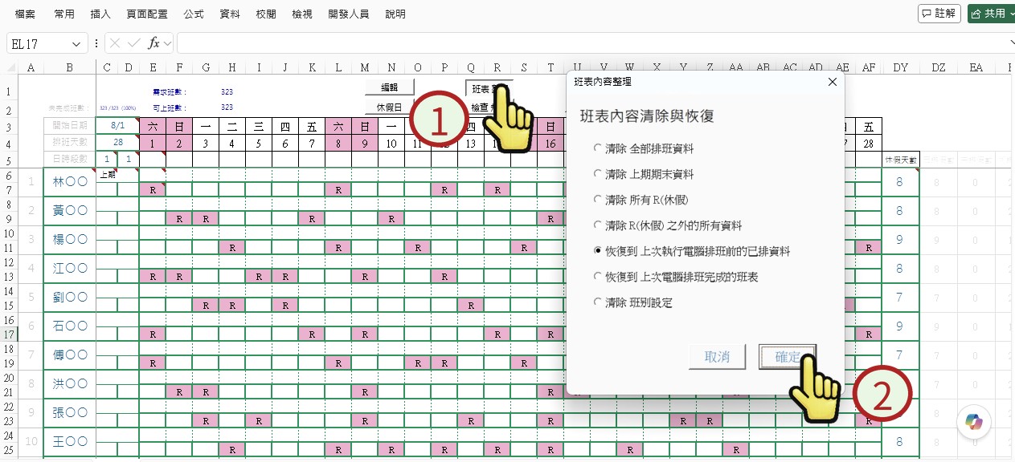Switch to the 公式 ribbon tab
This screenshot has width=1015, height=462.
coord(193,14)
